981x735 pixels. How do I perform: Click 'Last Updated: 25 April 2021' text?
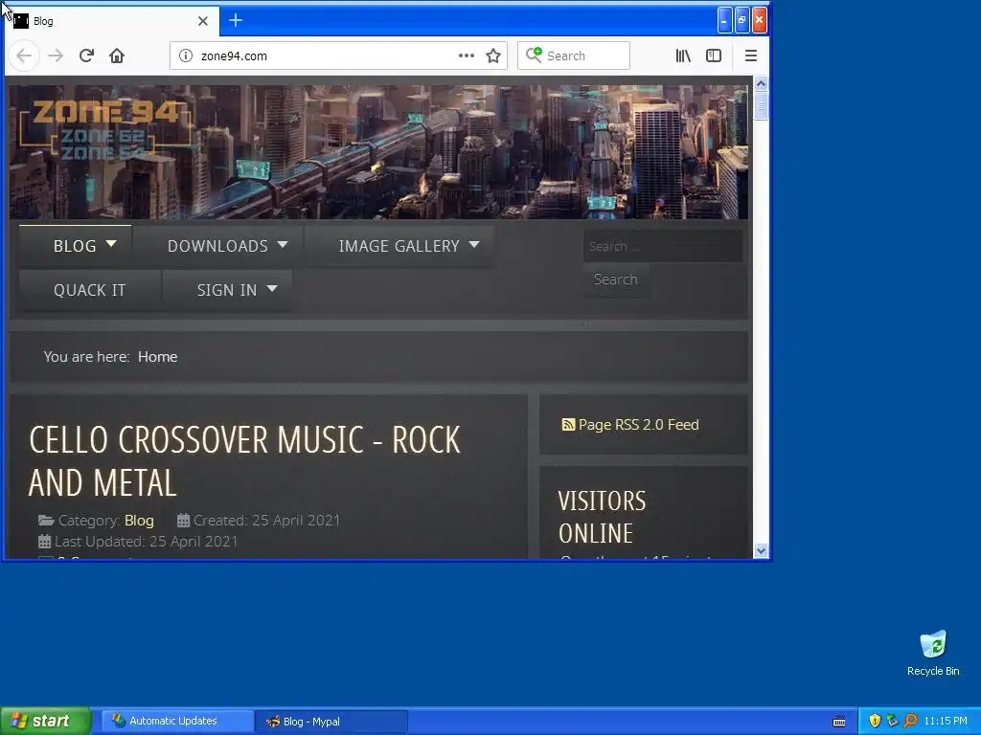tap(147, 542)
